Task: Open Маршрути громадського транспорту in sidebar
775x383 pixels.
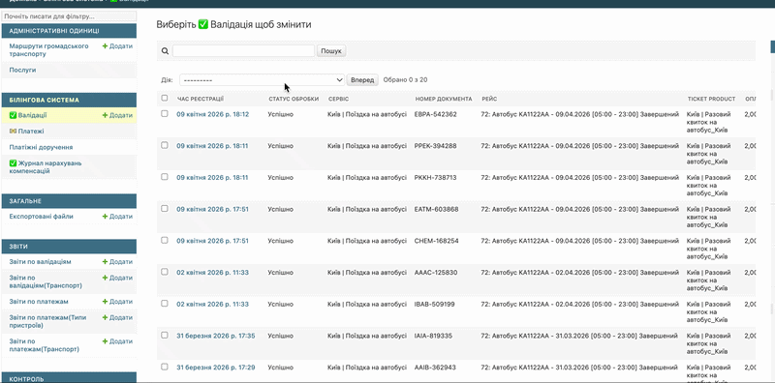Action: pyautogui.click(x=49, y=50)
